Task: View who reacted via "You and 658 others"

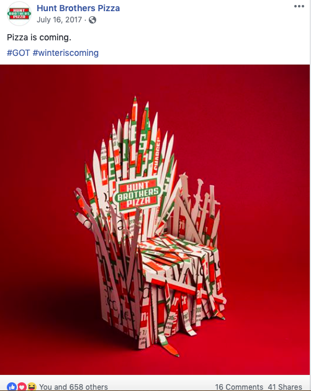Action: (x=73, y=387)
